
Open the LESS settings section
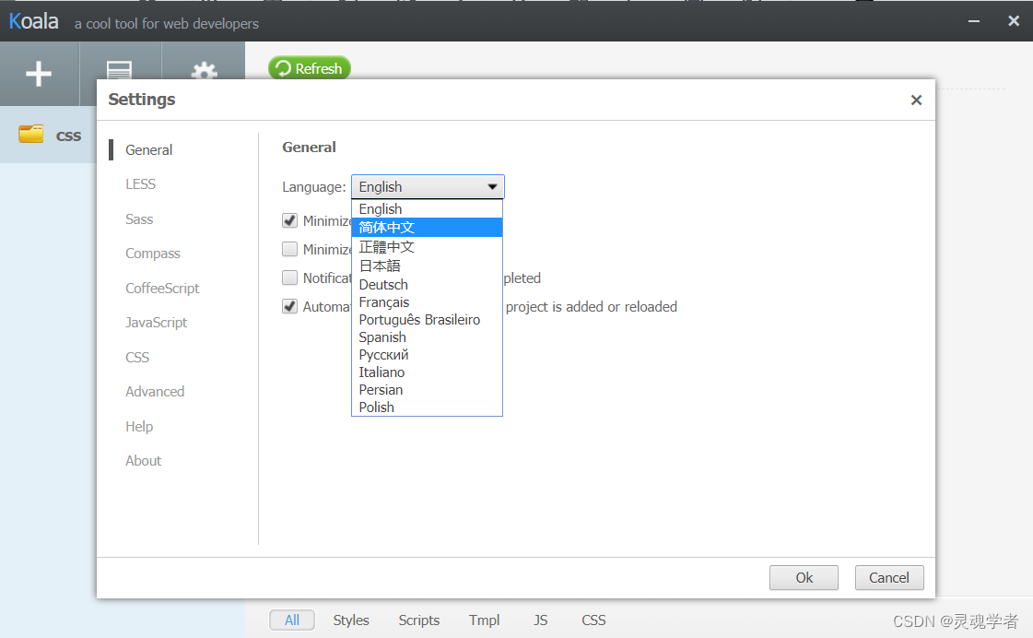tap(140, 183)
